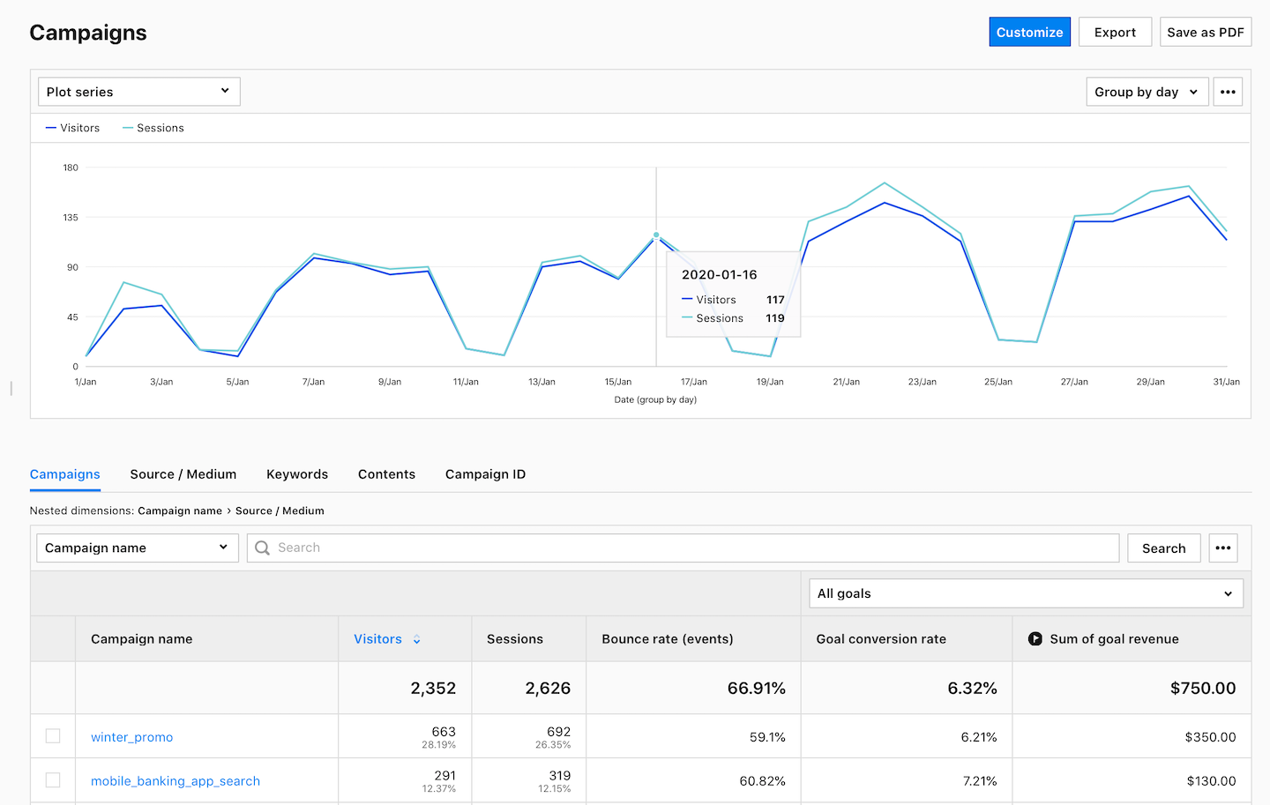Click the Export button
Screen dimensions: 1270x805
(1115, 32)
